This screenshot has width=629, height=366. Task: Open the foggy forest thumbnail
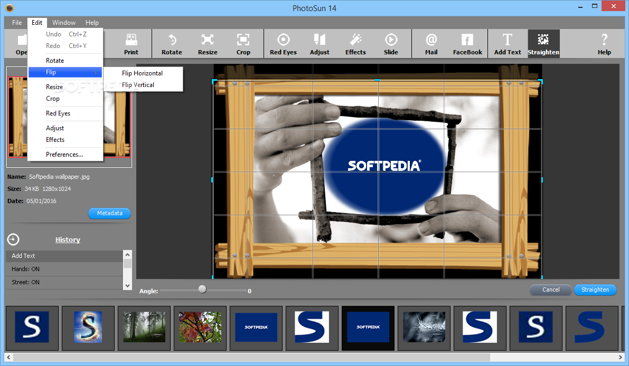point(144,328)
